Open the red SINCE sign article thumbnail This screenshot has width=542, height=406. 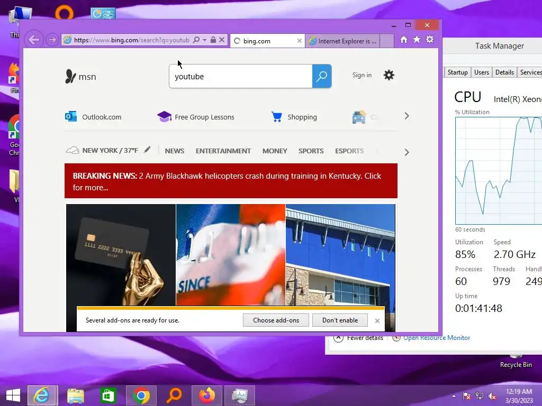coord(231,255)
